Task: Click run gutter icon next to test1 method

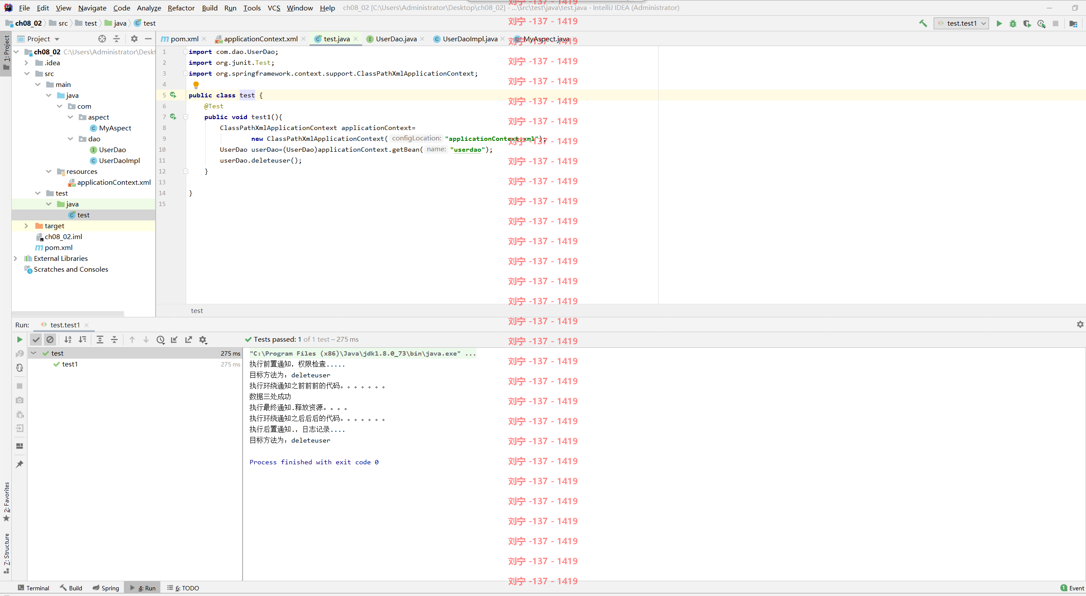Action: tap(173, 117)
